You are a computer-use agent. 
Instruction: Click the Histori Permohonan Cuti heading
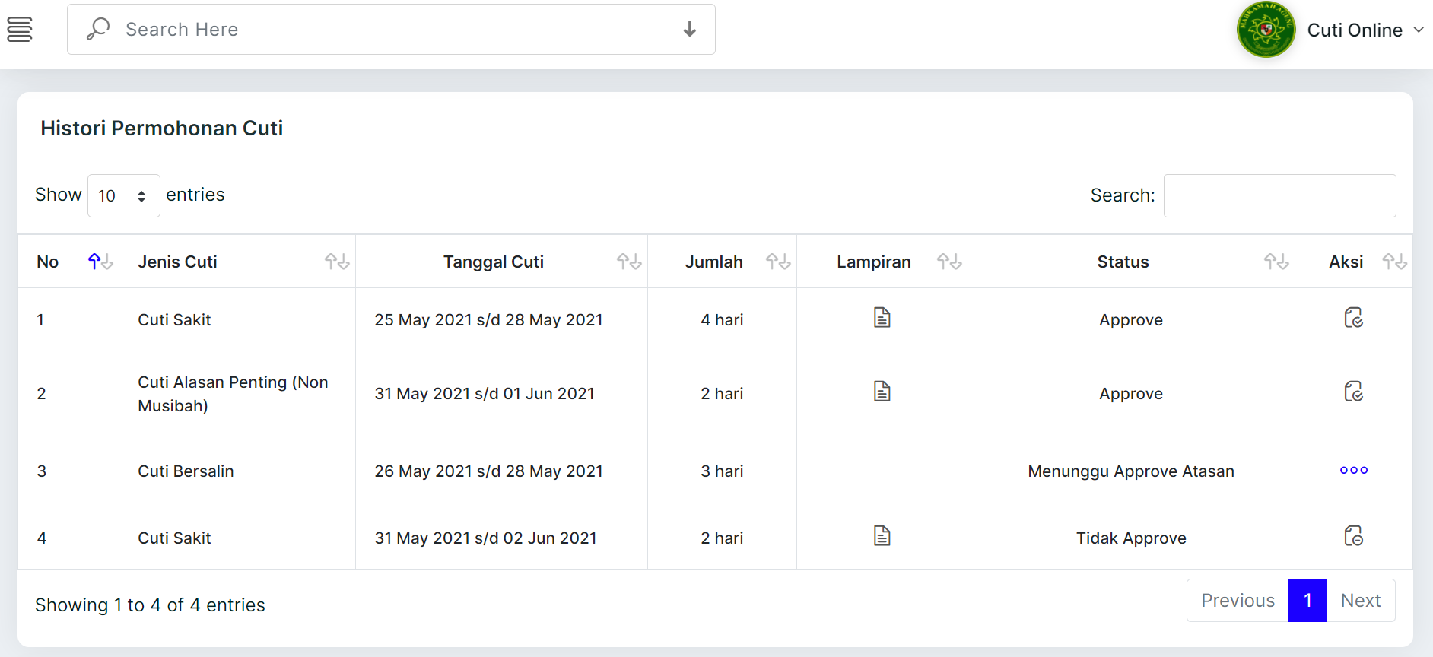click(161, 128)
